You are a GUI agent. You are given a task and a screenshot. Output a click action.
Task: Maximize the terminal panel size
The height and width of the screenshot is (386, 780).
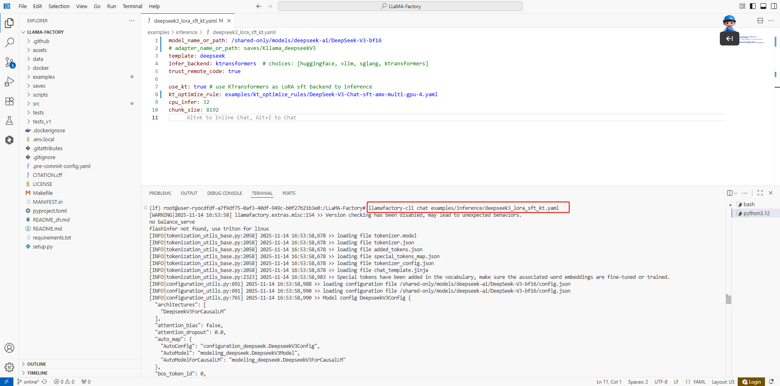pos(760,193)
